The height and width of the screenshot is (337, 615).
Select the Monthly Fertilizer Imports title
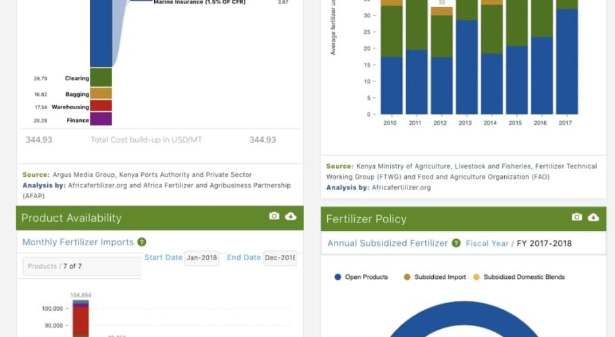coord(78,242)
